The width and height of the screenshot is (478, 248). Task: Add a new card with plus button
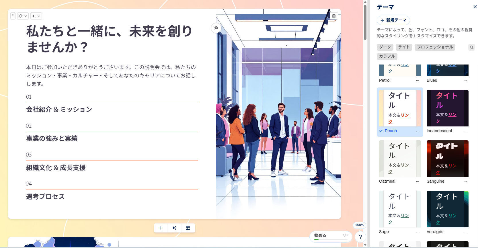(161, 228)
